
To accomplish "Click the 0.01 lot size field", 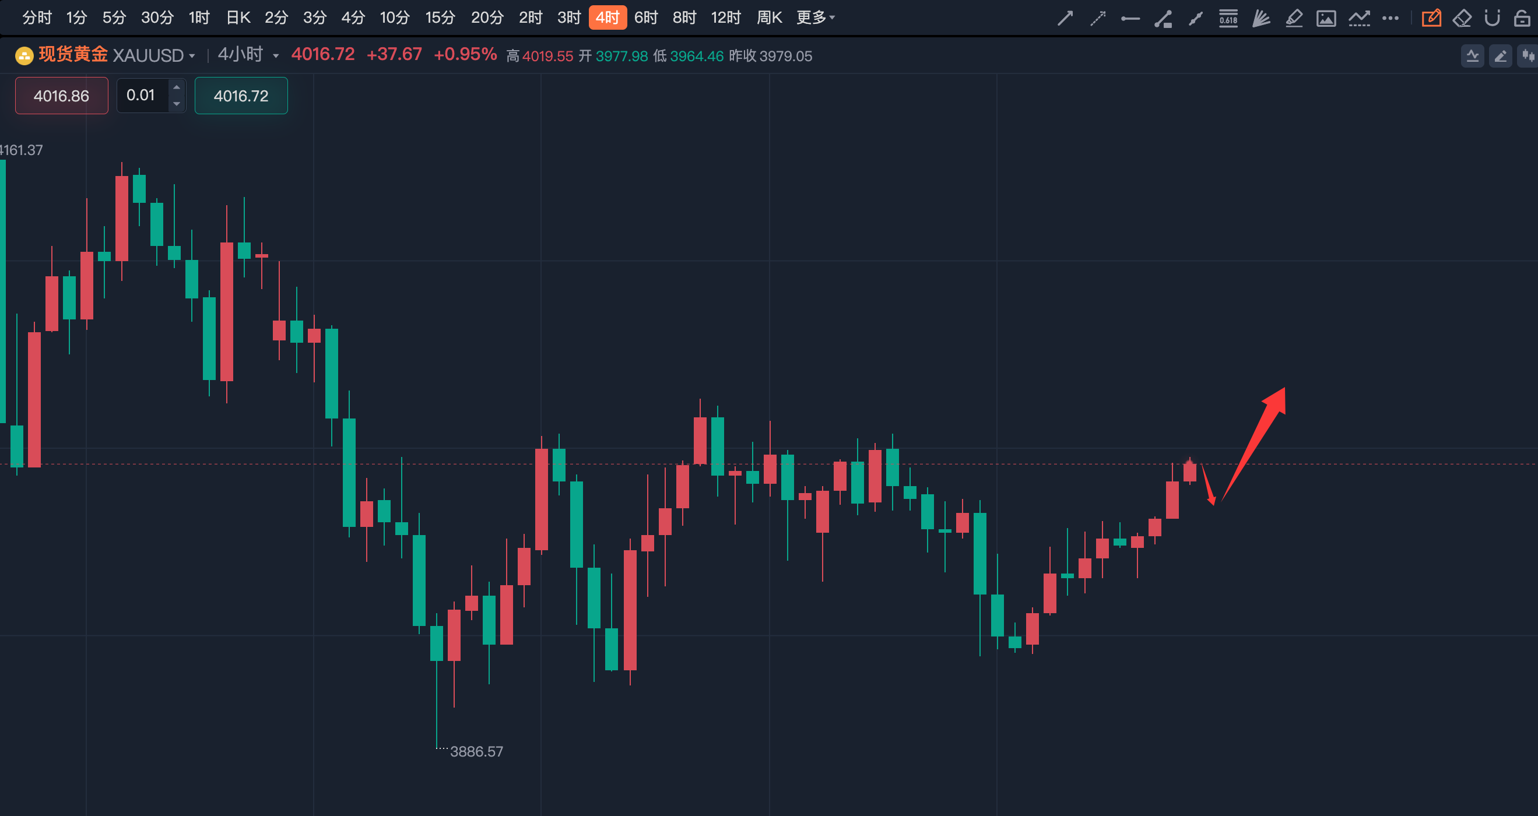I will (x=142, y=95).
